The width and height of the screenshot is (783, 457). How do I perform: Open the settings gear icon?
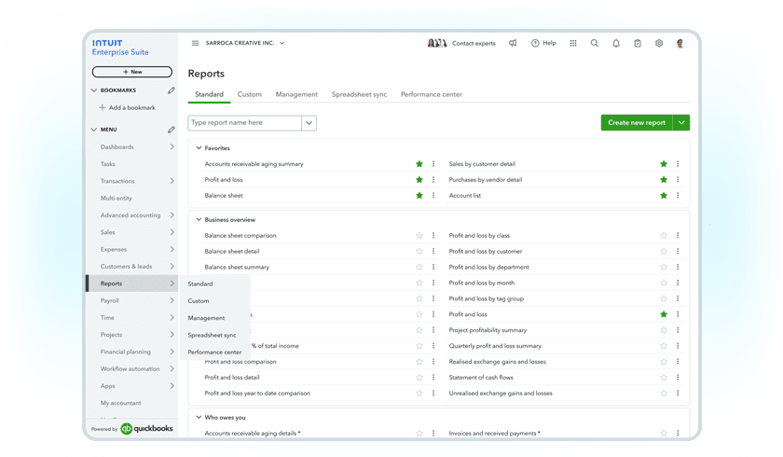(659, 43)
